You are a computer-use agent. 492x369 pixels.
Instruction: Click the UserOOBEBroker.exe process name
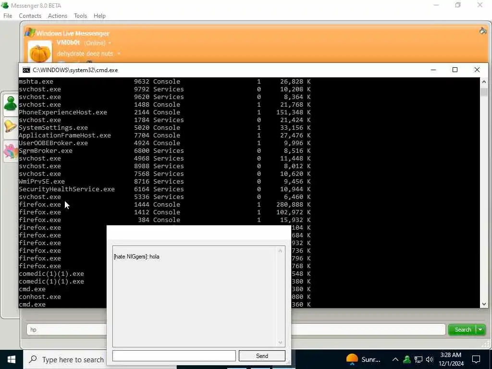53,143
